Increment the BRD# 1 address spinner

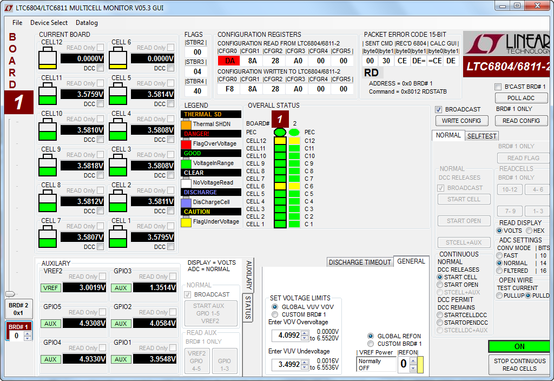27,333
